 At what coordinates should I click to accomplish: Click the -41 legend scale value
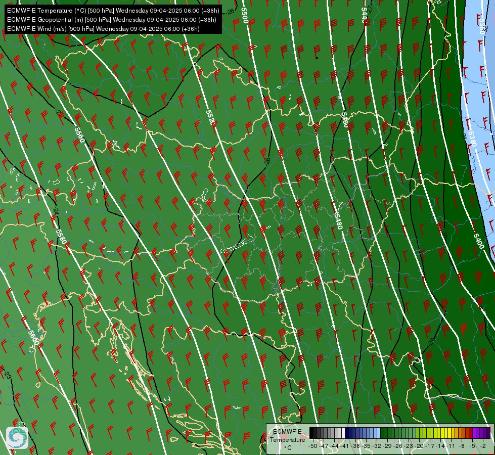[345, 446]
